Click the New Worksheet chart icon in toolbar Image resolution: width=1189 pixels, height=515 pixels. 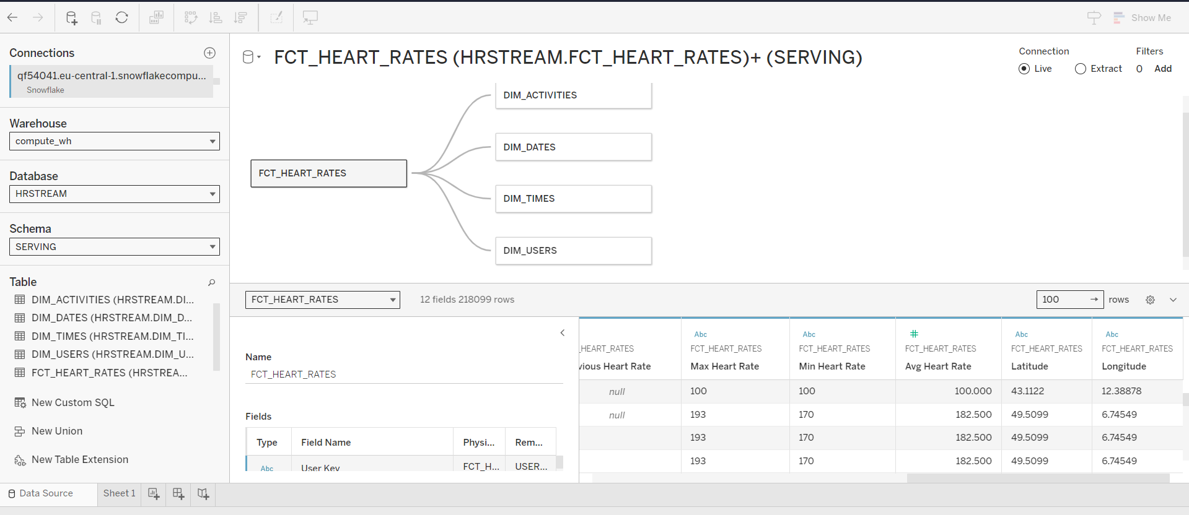coord(156,17)
